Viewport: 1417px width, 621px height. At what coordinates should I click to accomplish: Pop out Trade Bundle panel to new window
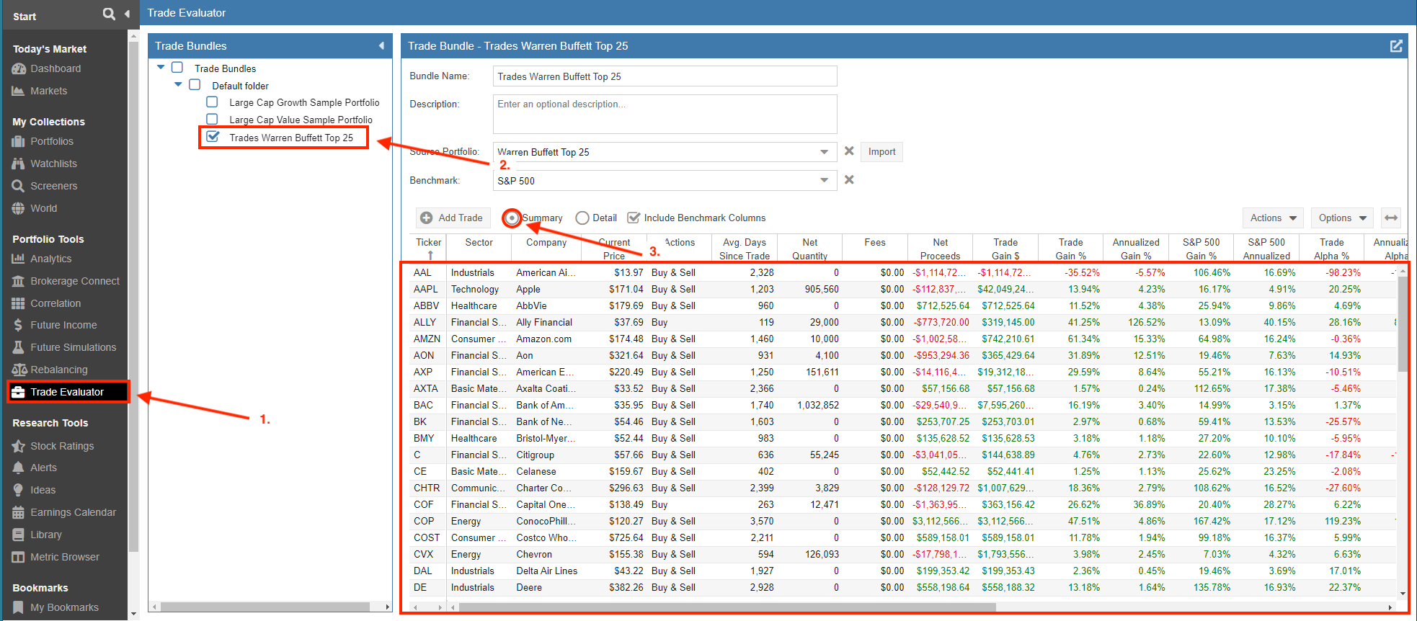pyautogui.click(x=1396, y=46)
